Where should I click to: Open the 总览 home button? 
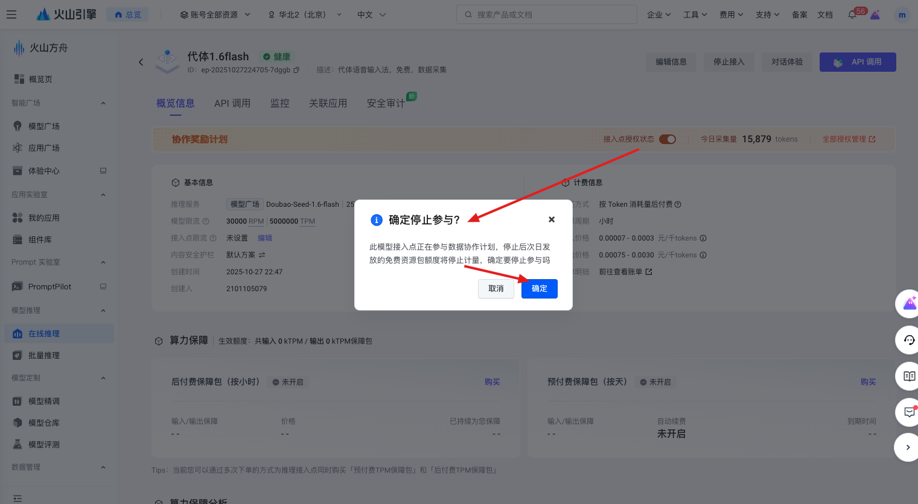tap(127, 14)
